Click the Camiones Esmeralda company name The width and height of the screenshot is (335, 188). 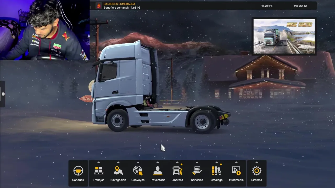pyautogui.click(x=119, y=4)
